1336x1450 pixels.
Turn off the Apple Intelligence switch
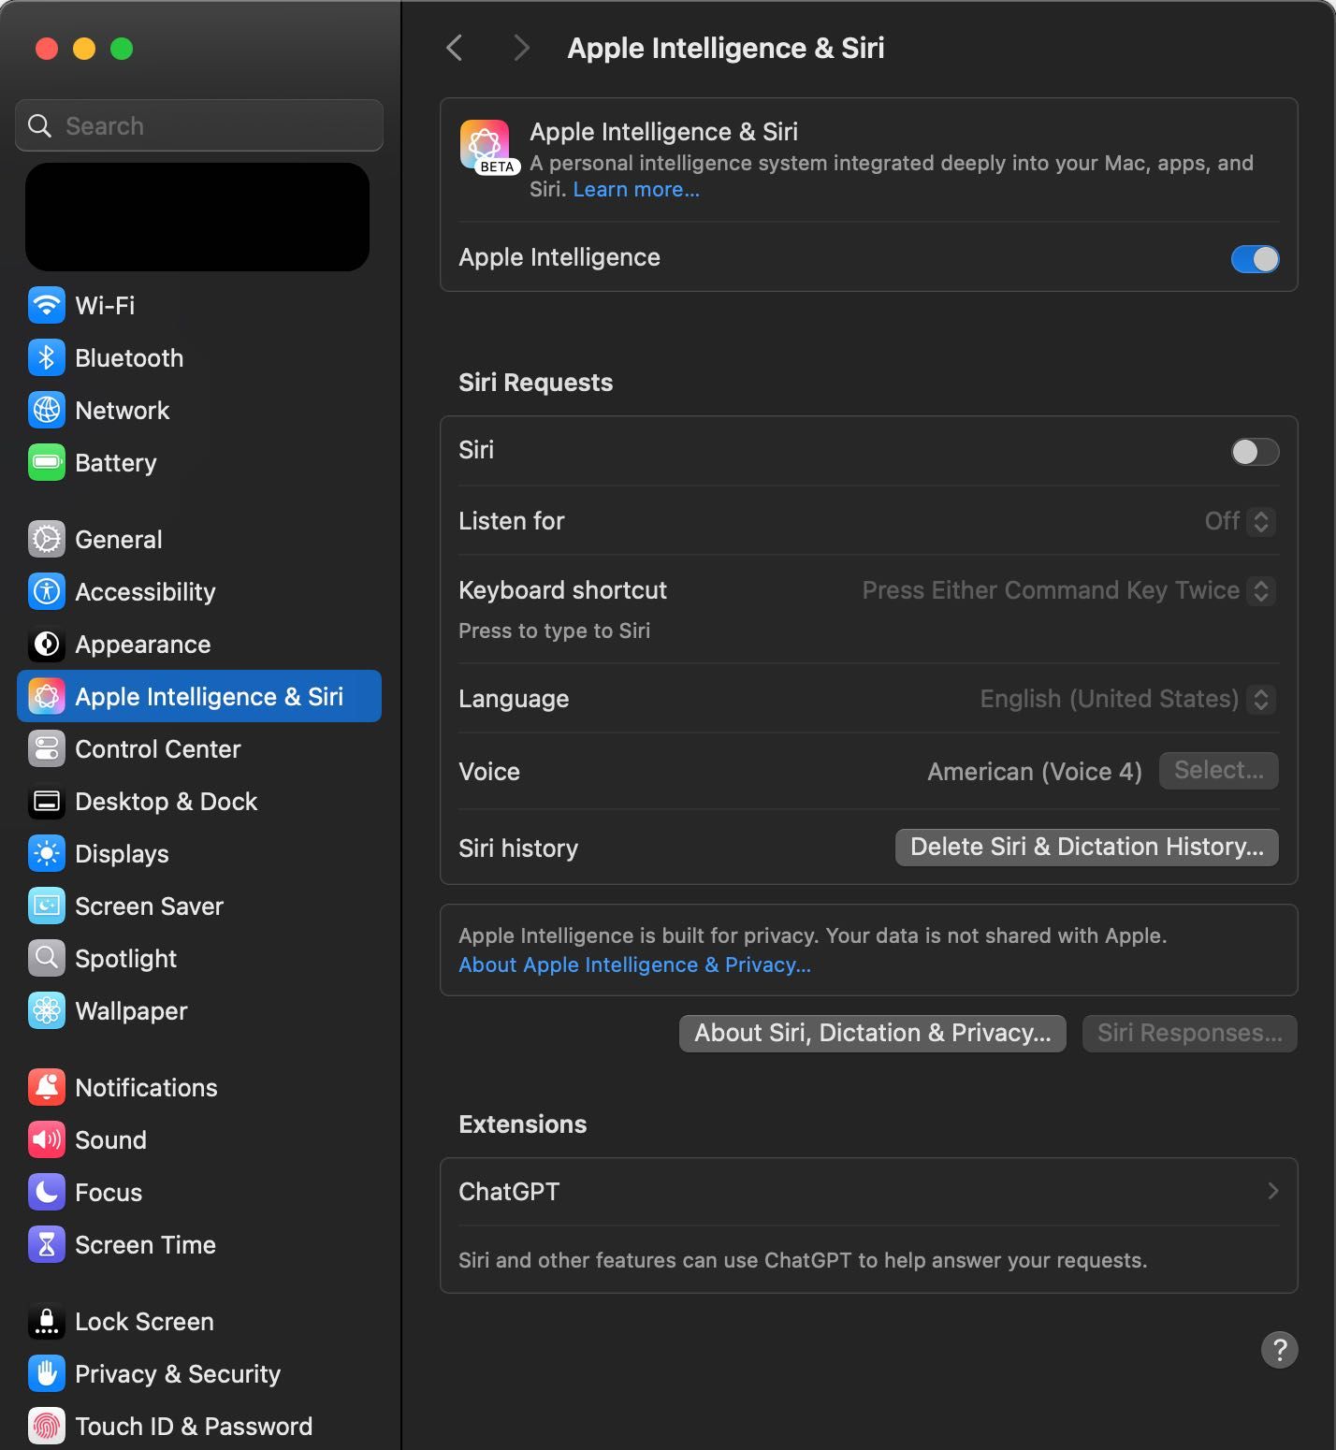point(1255,259)
